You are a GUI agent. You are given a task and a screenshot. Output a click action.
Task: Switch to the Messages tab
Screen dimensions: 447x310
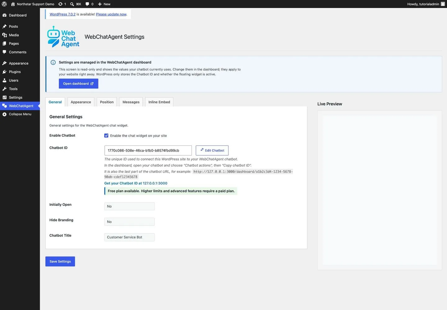(x=131, y=102)
